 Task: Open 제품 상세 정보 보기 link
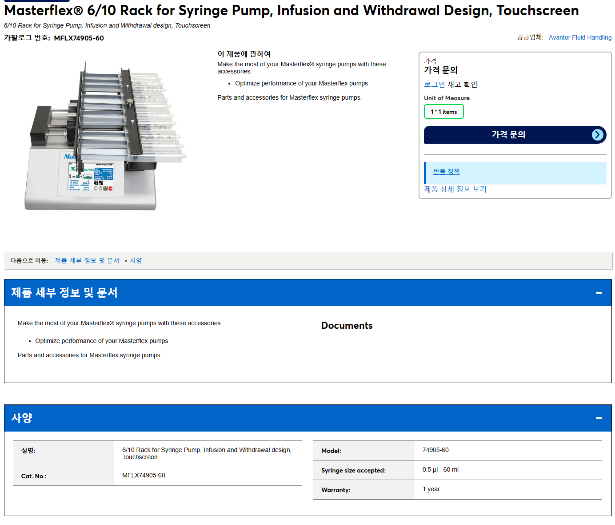(x=455, y=189)
